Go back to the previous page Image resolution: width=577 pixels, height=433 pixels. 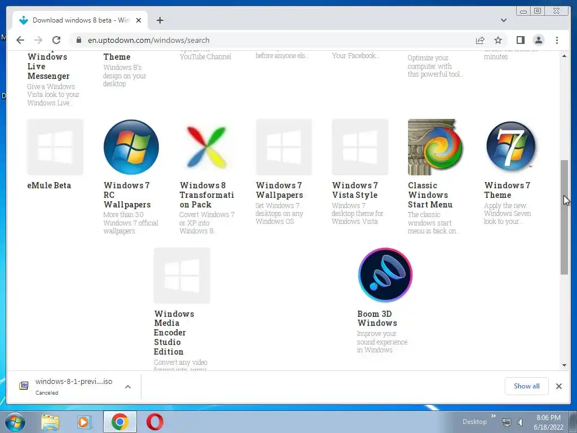pyautogui.click(x=20, y=40)
